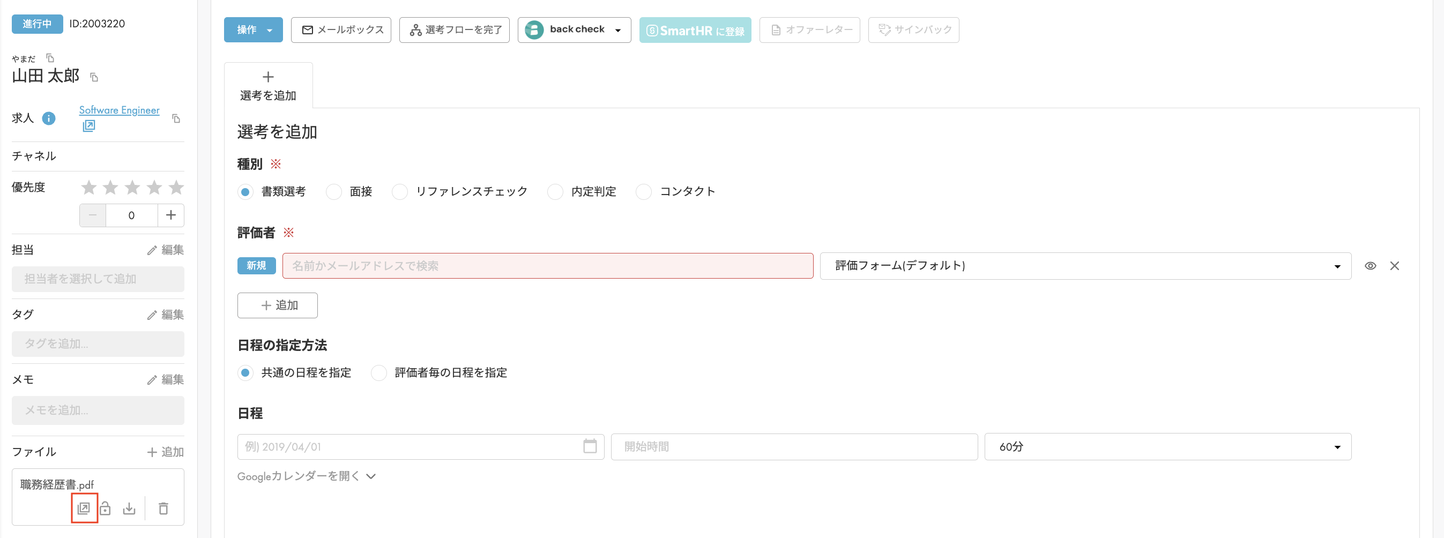Delete the 職務経歴書.pdf file

(163, 509)
